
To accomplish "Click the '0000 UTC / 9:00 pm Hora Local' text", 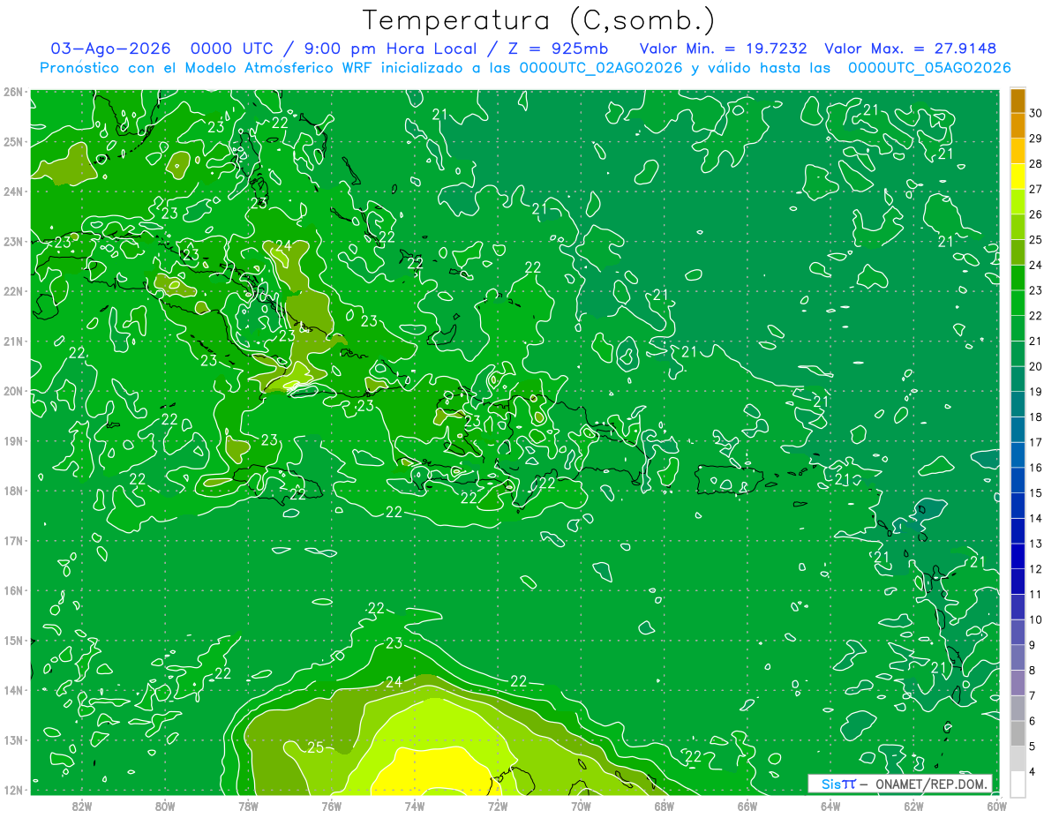I will click(334, 49).
